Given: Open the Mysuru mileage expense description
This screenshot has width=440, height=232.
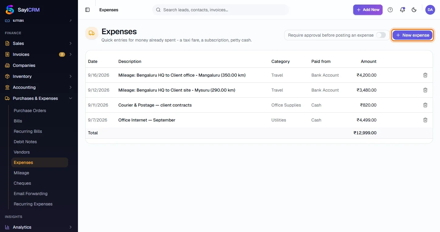Looking at the screenshot, I should coord(177,90).
